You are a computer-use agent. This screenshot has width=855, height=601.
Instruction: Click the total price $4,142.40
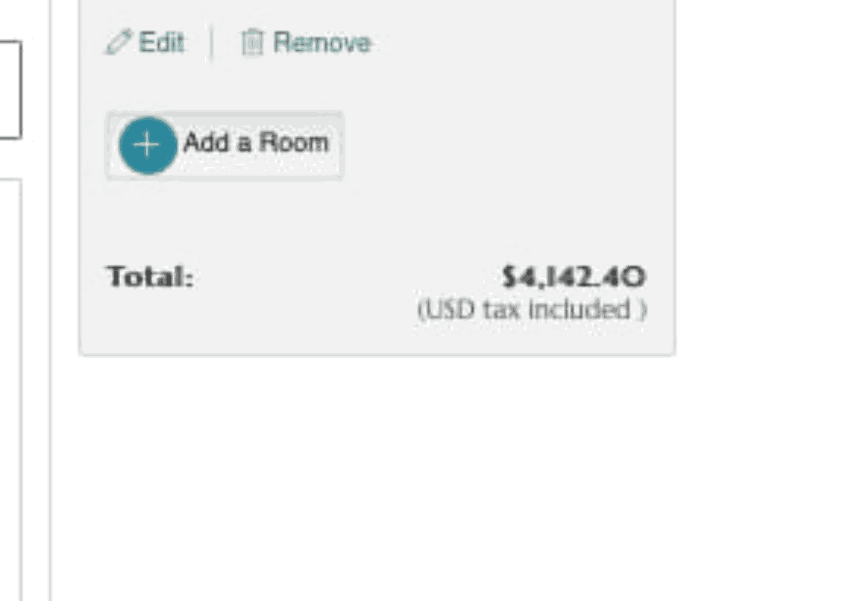point(574,276)
